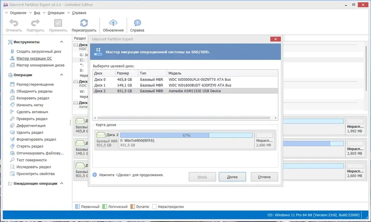This screenshot has height=222, width=371.
Task: Click the Стереть раздел icon
Action: 12,146
